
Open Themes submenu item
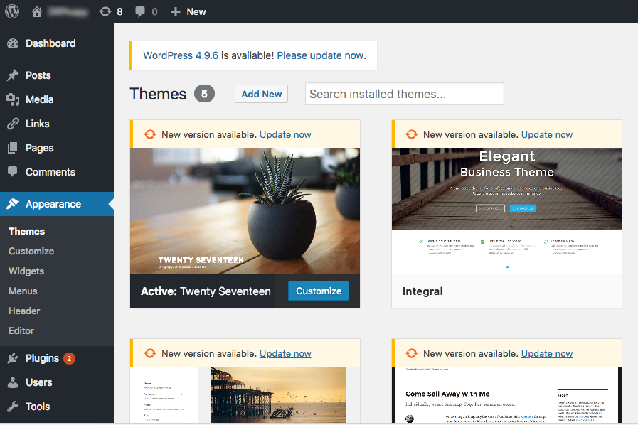pos(26,231)
